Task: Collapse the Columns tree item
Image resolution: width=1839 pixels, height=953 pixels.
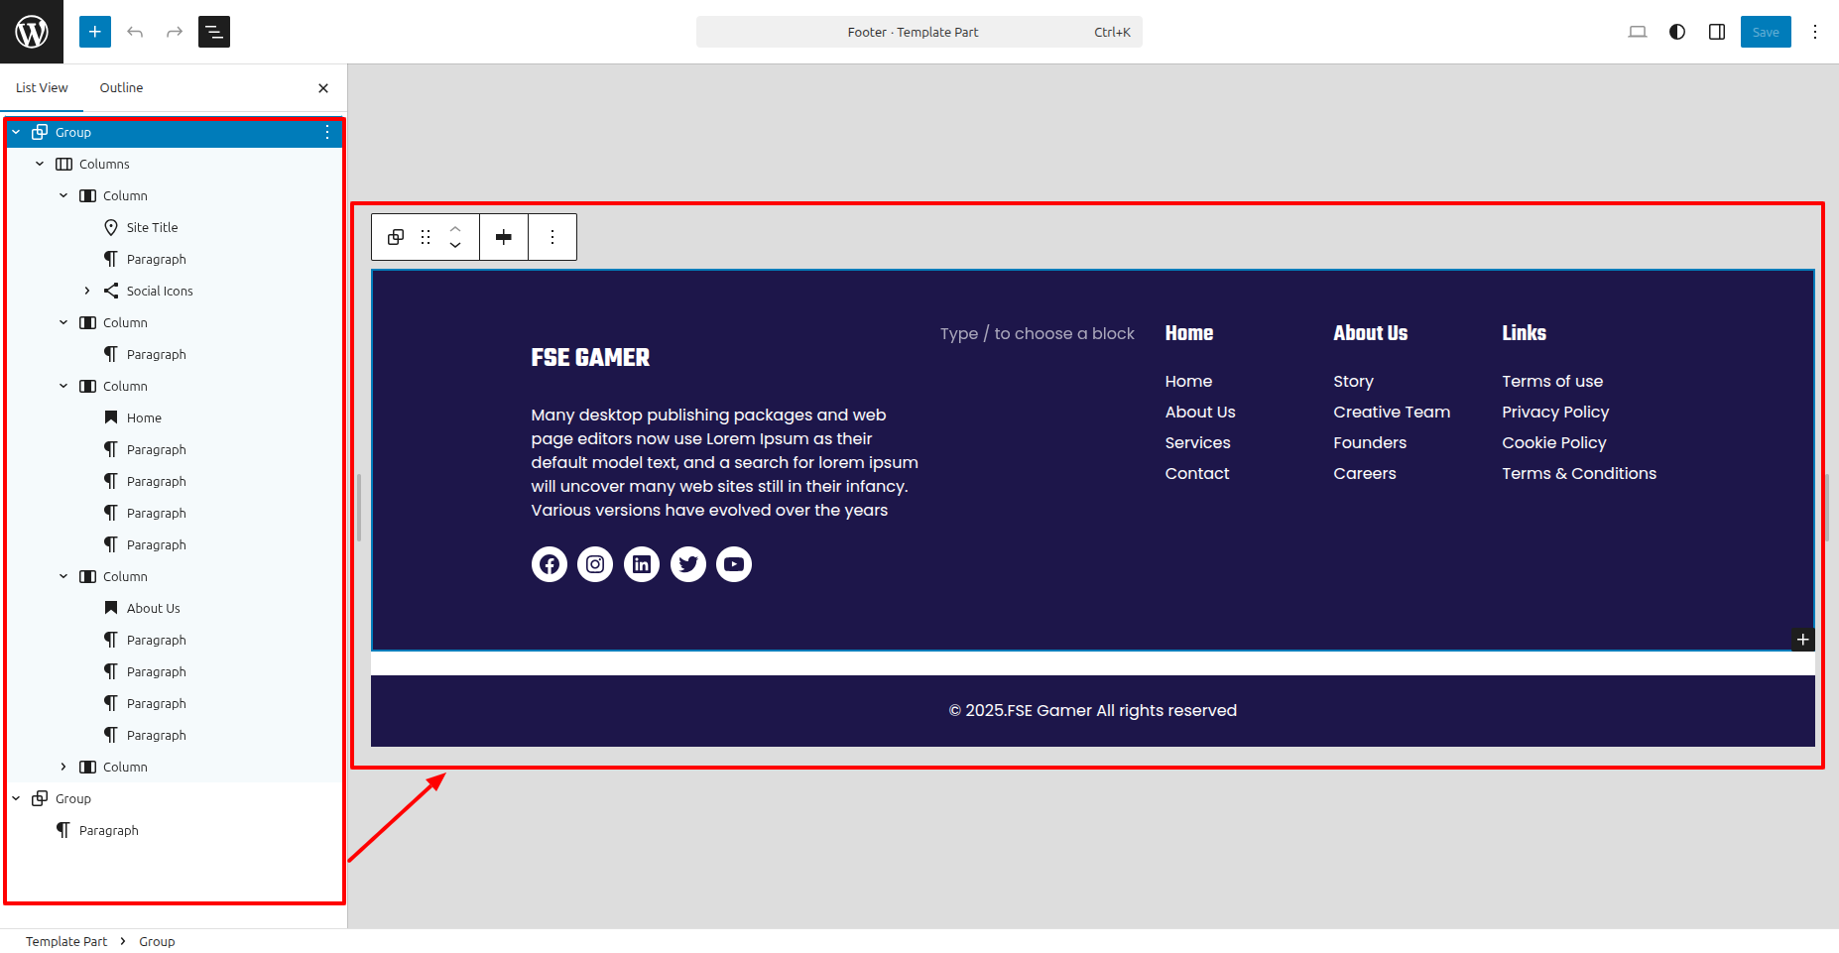Action: pos(40,164)
